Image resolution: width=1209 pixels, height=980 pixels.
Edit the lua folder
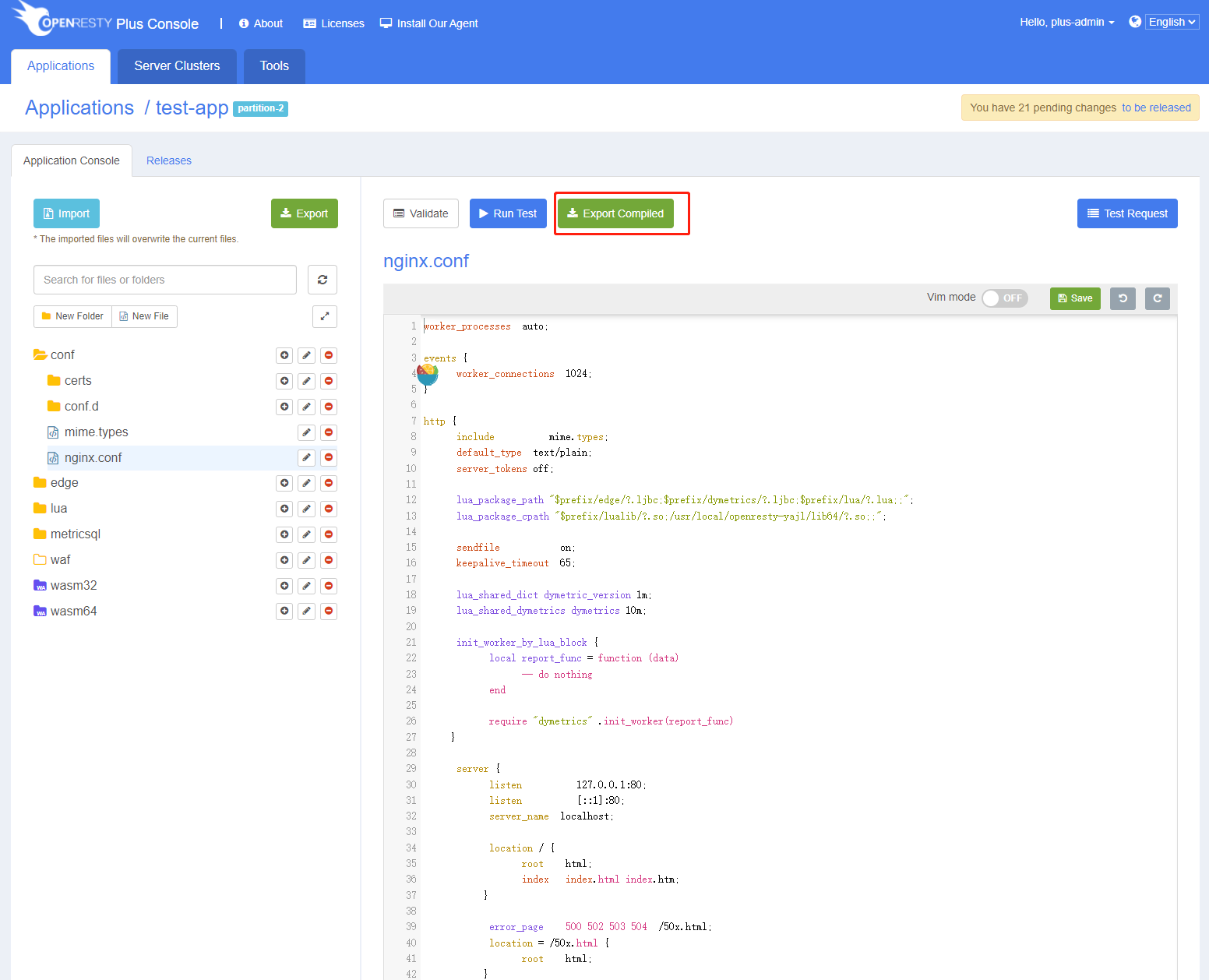[x=307, y=509]
